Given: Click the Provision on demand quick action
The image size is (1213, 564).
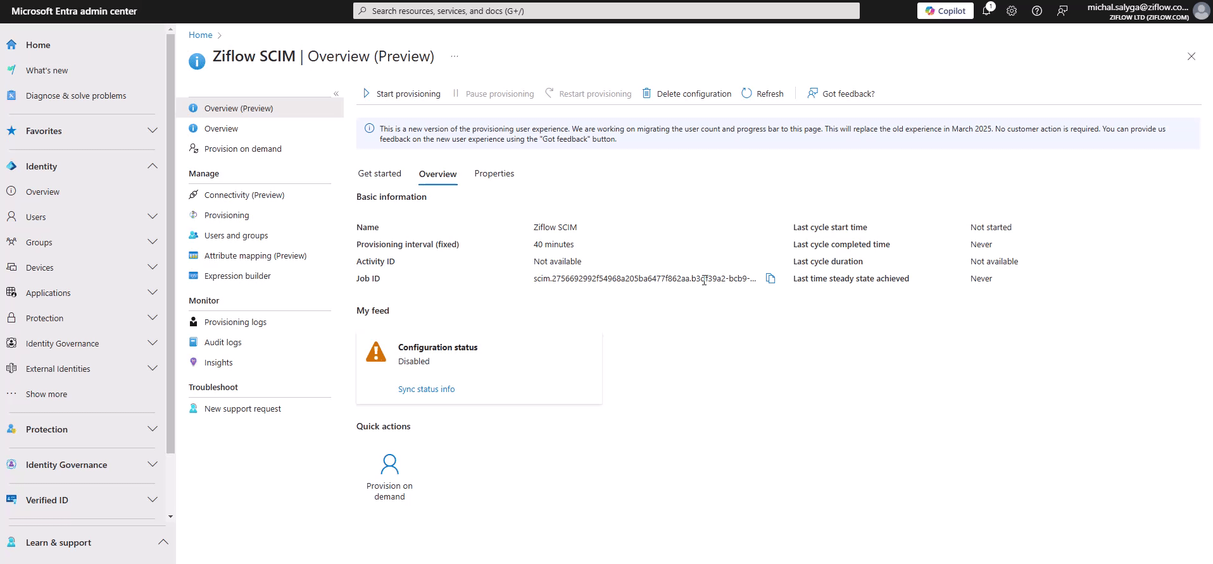Looking at the screenshot, I should coord(389,477).
